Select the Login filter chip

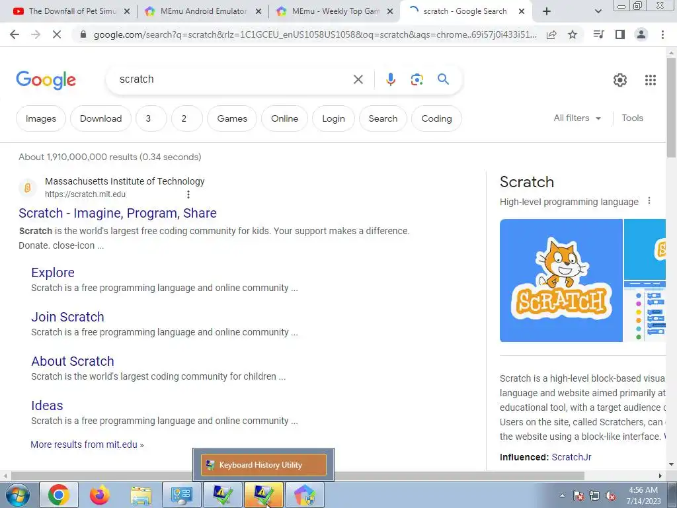pyautogui.click(x=333, y=118)
